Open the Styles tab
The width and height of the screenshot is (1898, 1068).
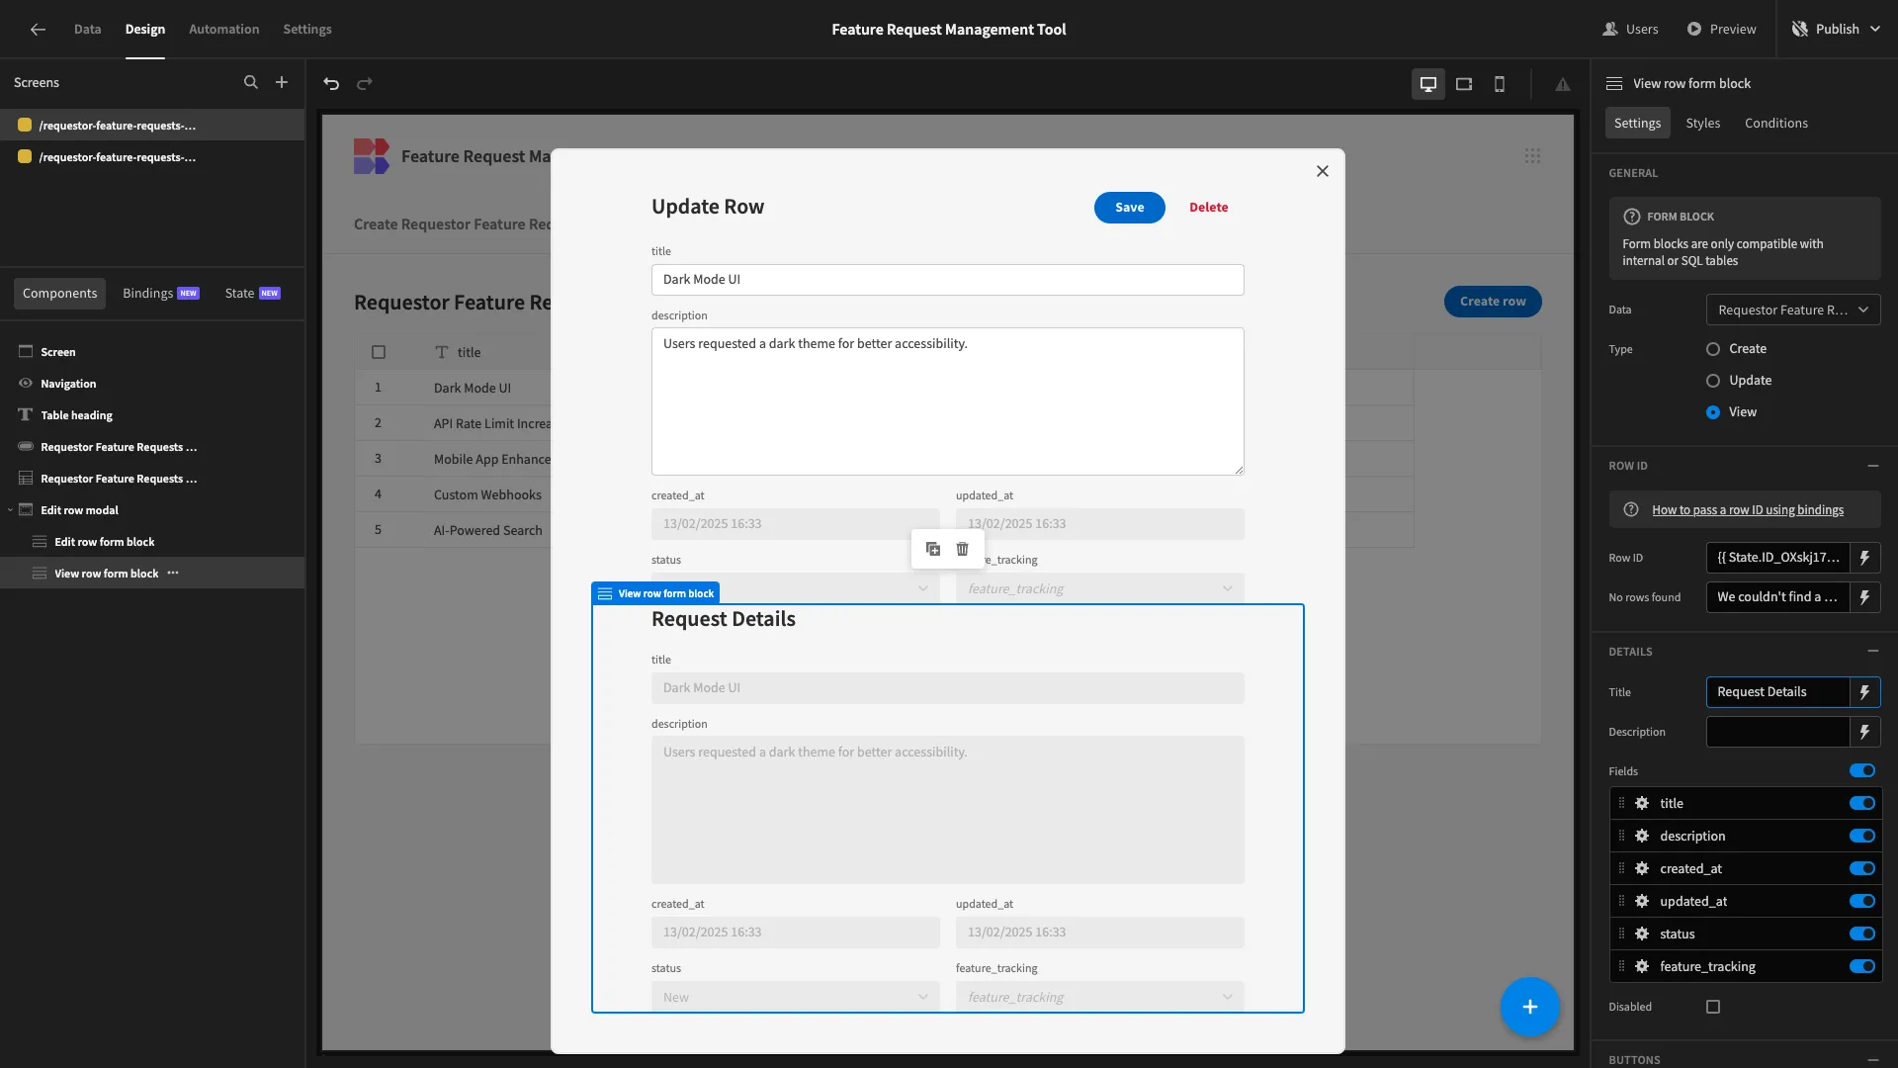coord(1702,124)
